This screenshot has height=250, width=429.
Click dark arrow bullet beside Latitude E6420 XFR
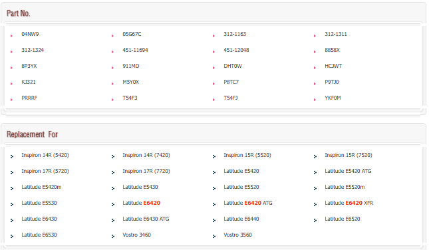click(x=315, y=204)
